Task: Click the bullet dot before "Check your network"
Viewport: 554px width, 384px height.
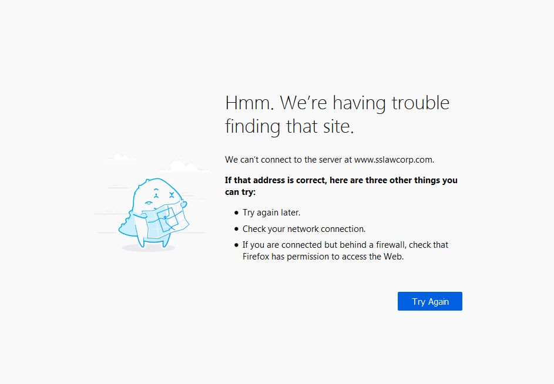Action: click(236, 229)
